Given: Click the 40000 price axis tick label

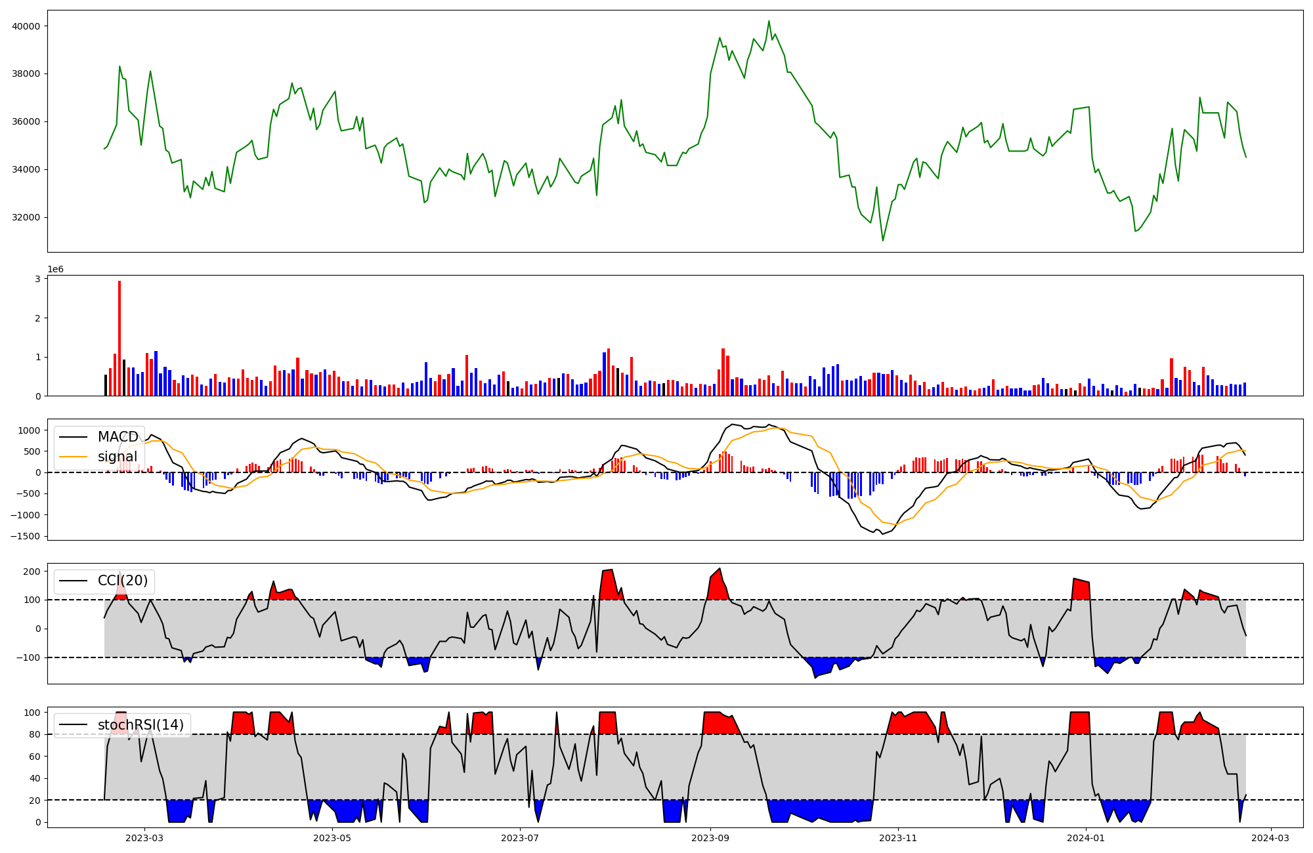Looking at the screenshot, I should point(26,26).
